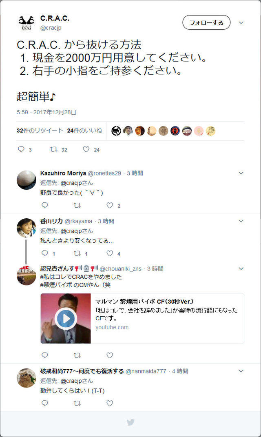This screenshot has height=437, width=261.
Task: Open the 24件のいいね list
Action: tap(85, 131)
